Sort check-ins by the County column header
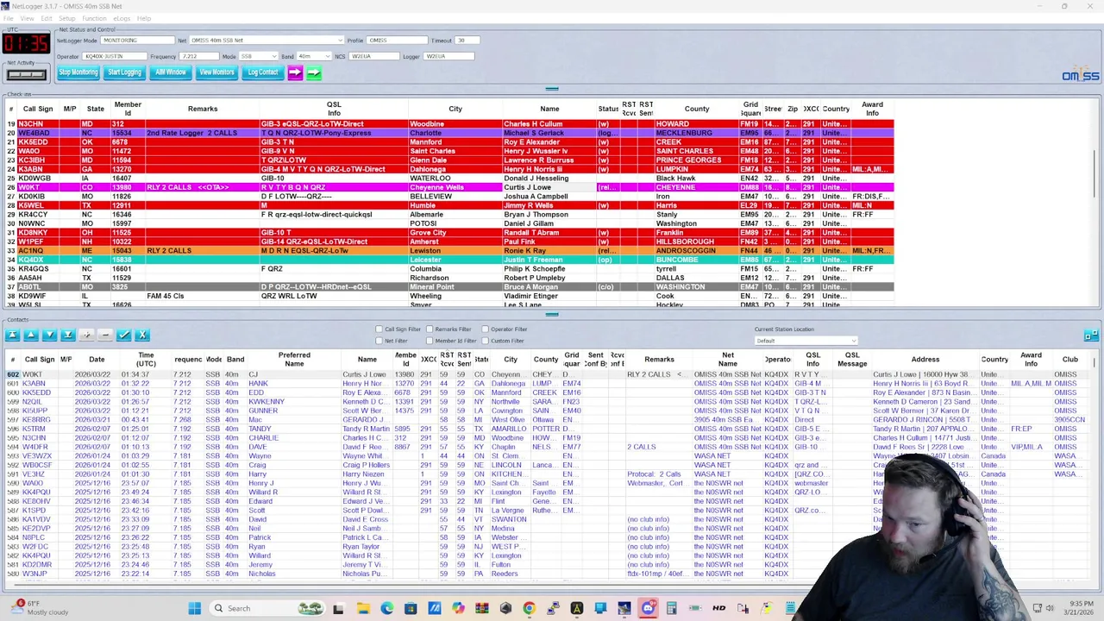Image resolution: width=1104 pixels, height=621 pixels. tap(697, 109)
